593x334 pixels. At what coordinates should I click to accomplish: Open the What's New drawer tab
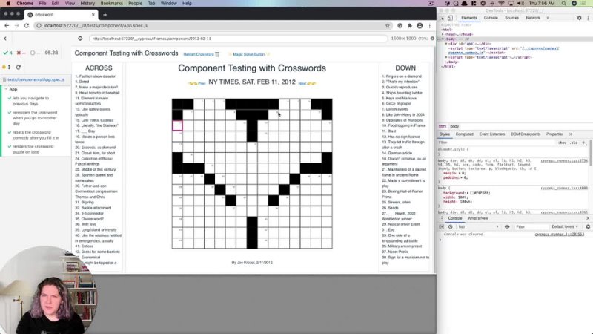[477, 218]
